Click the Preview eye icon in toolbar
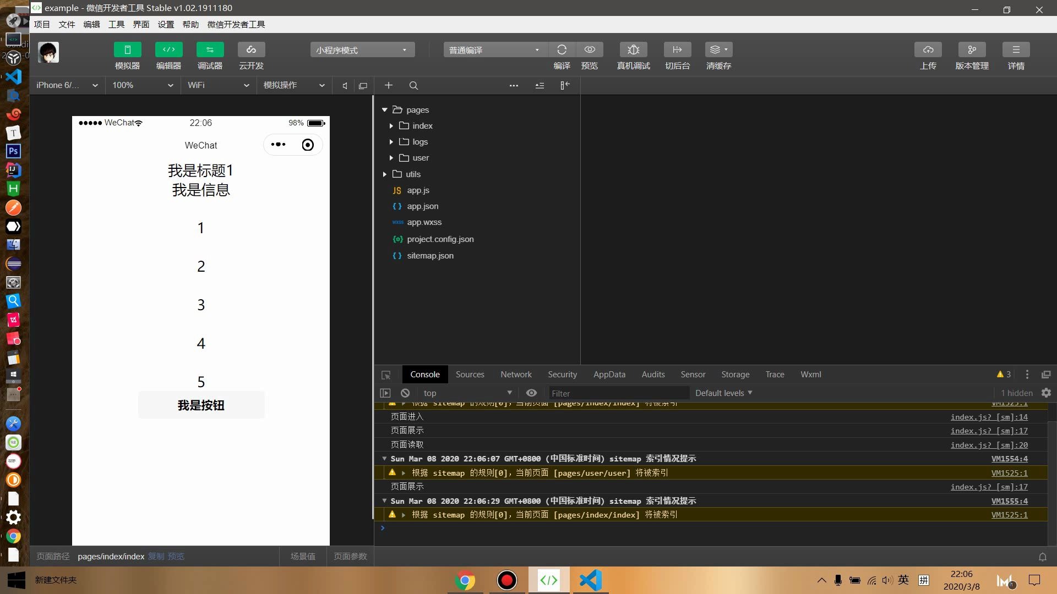Image resolution: width=1057 pixels, height=594 pixels. pyautogui.click(x=590, y=50)
